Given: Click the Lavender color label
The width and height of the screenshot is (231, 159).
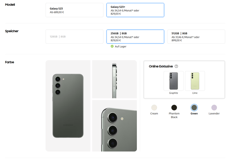Looking at the screenshot, I should point(214,113).
